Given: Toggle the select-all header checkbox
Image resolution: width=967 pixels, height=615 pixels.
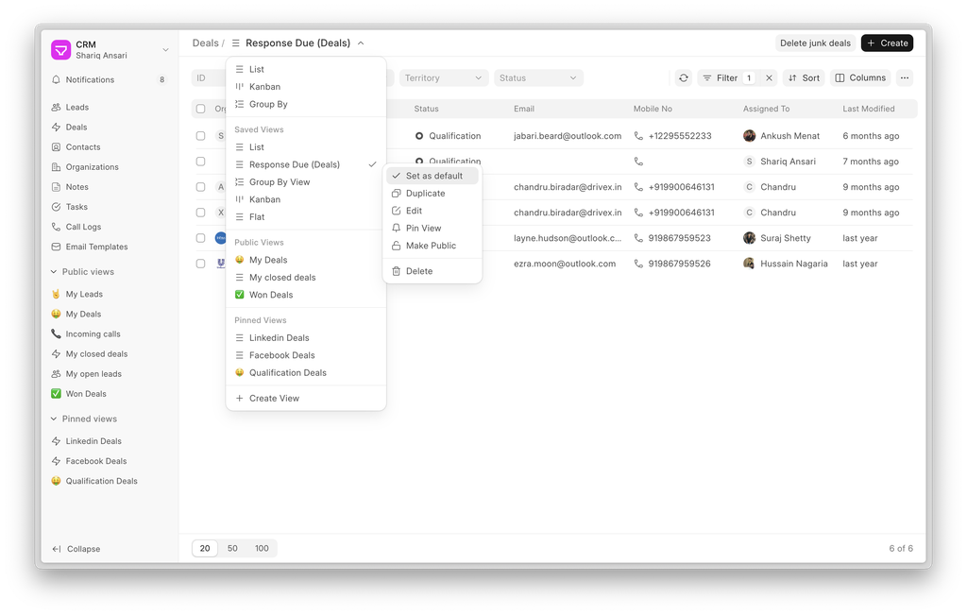Looking at the screenshot, I should click(x=200, y=110).
